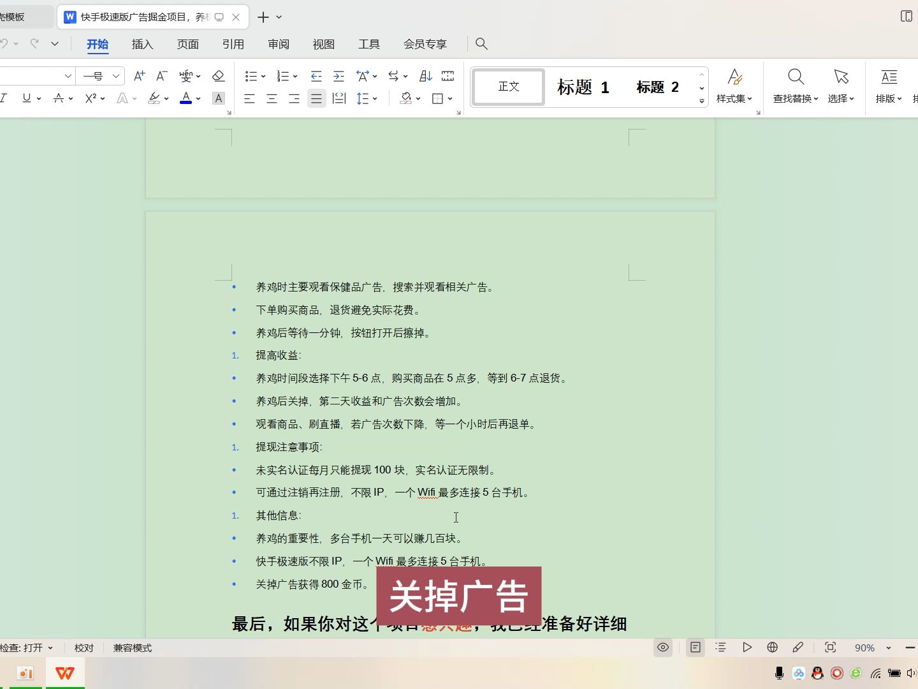Close the 快手极速版 document tab
Viewport: 918px width, 689px height.
tap(236, 17)
